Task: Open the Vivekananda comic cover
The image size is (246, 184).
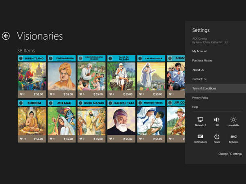Action: click(61, 76)
